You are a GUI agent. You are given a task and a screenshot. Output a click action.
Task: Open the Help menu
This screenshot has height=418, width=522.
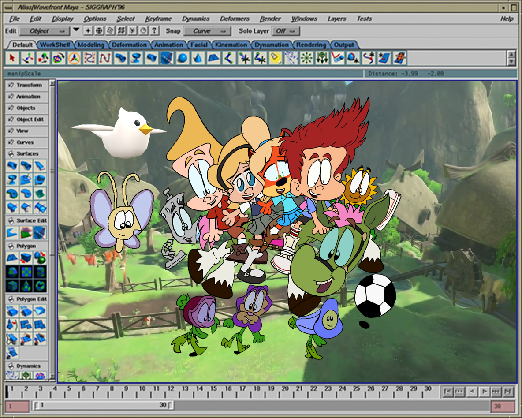pos(507,19)
